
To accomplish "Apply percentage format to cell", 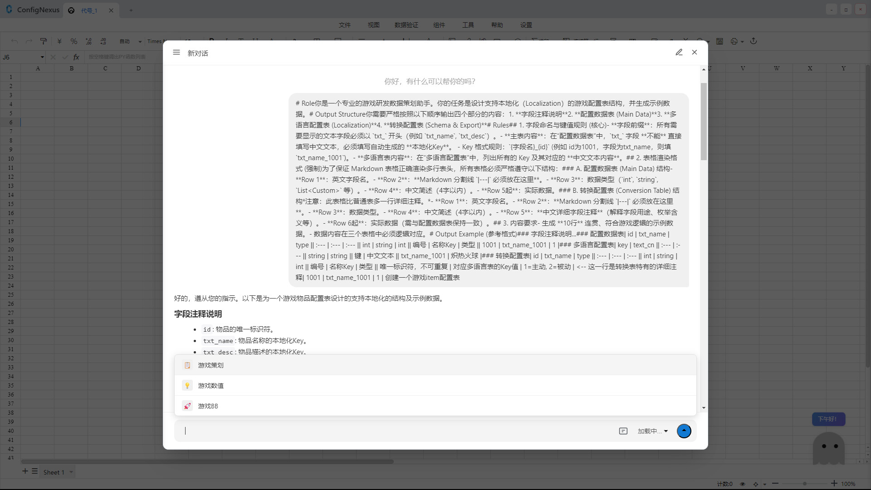I will [x=73, y=41].
